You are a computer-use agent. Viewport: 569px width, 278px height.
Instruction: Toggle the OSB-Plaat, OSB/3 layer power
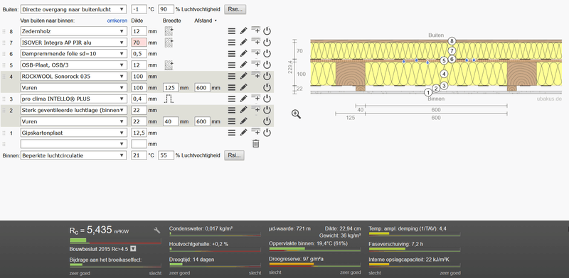click(267, 65)
